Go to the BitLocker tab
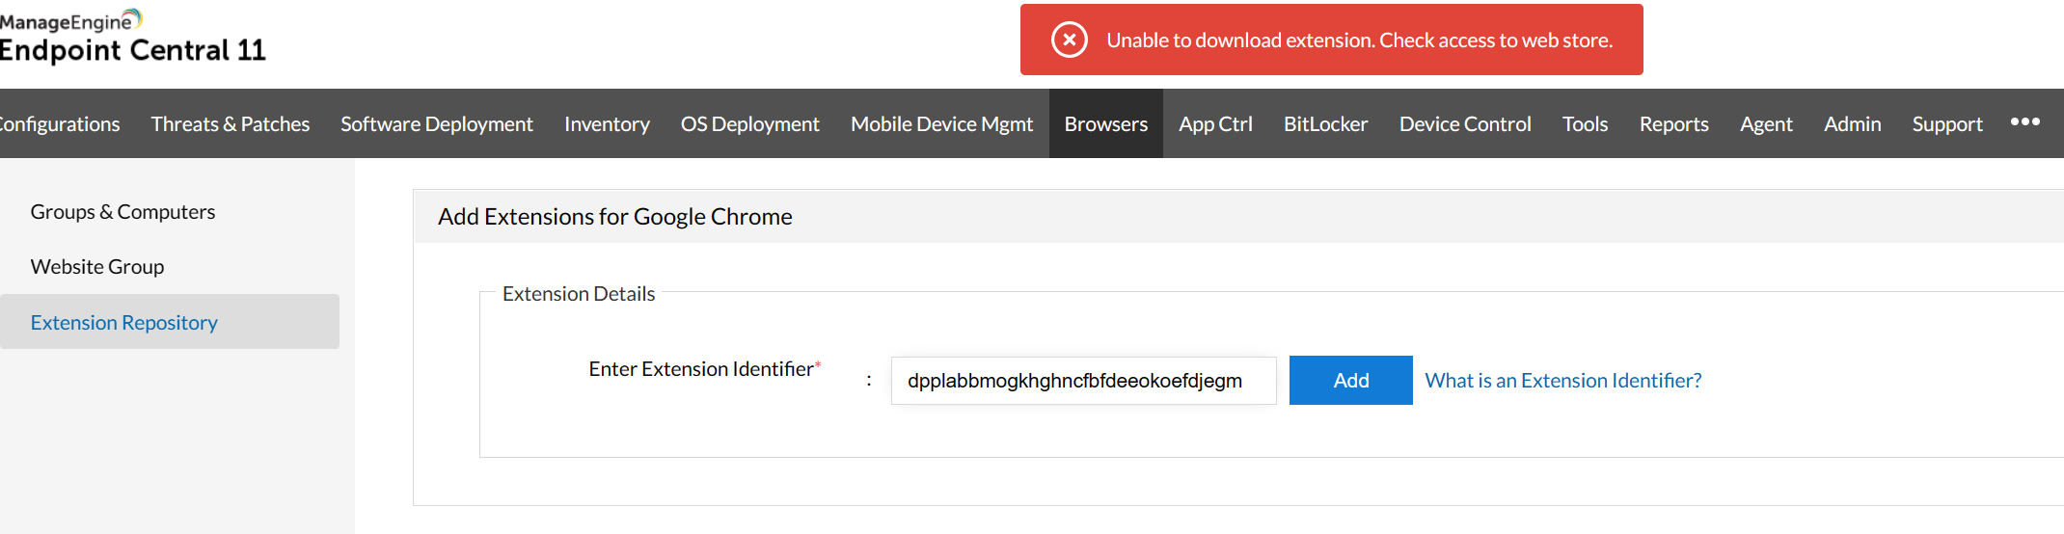This screenshot has height=534, width=2064. tap(1325, 124)
